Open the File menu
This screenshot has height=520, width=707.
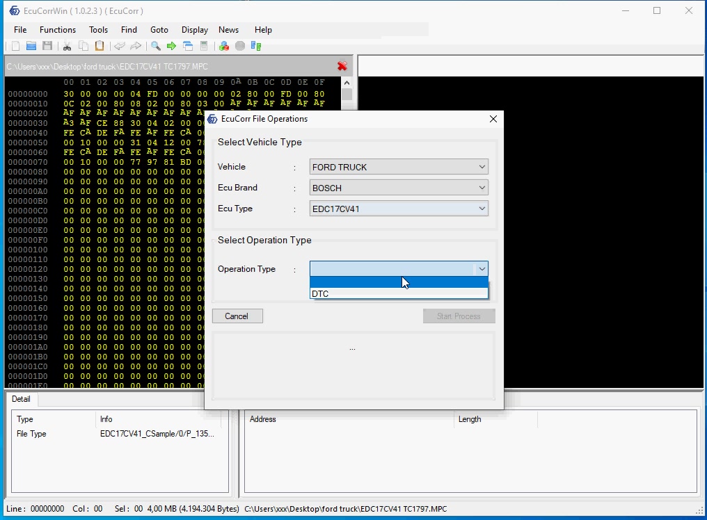point(20,30)
